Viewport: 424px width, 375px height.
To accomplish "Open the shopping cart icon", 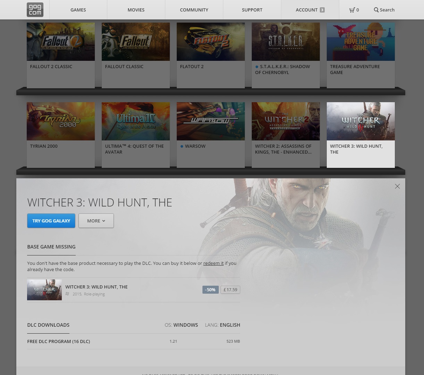I will [352, 10].
